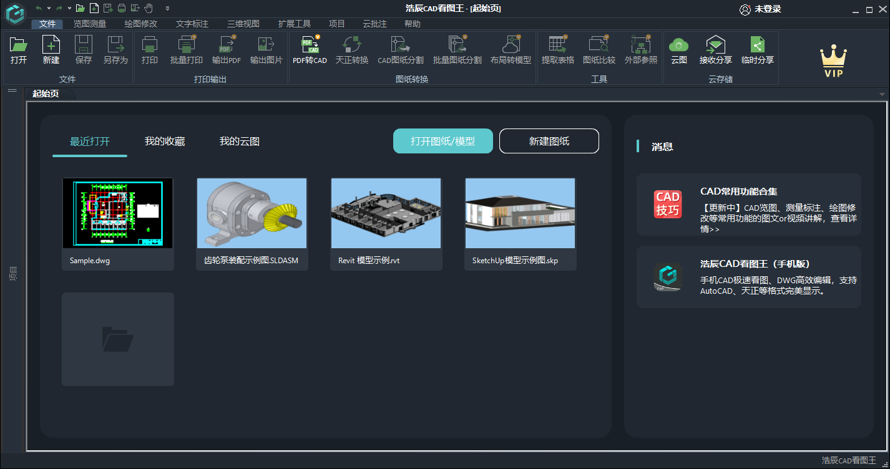Select the 天正转换 conversion tool

(x=352, y=46)
